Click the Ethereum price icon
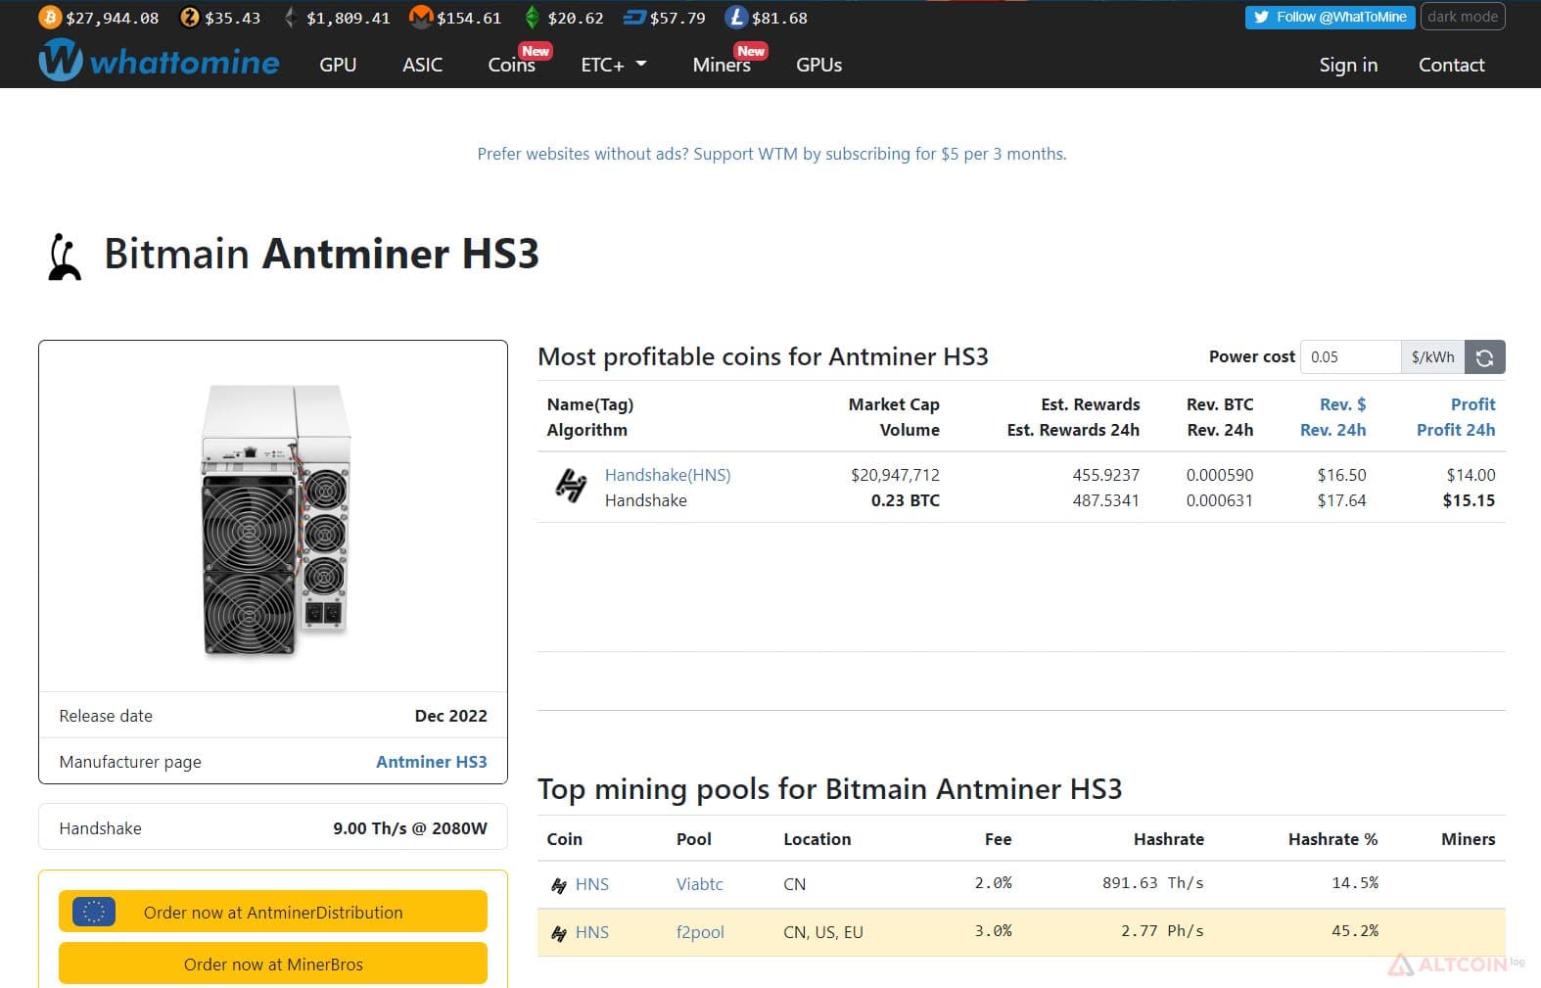The width and height of the screenshot is (1541, 988). [x=290, y=17]
